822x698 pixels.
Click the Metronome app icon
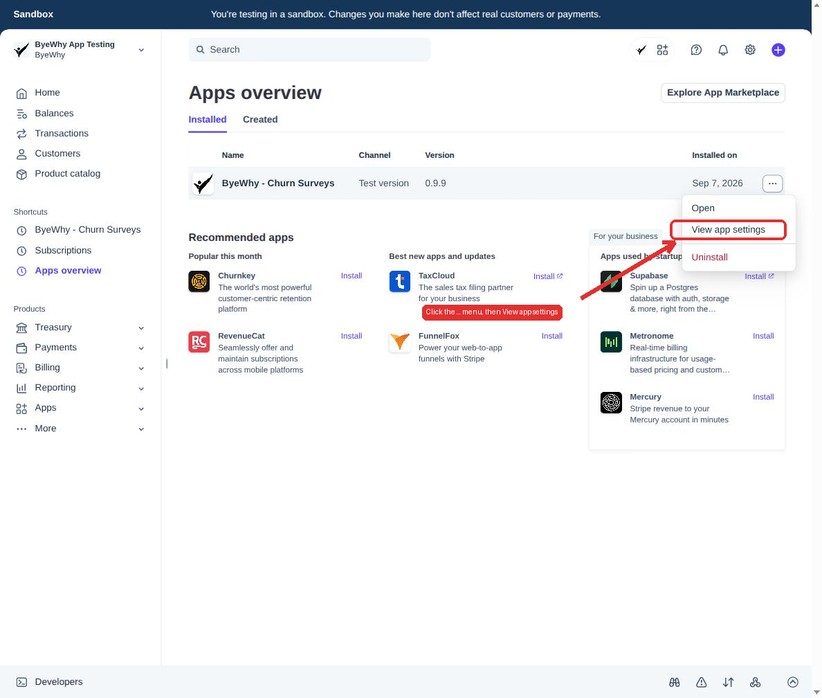pyautogui.click(x=611, y=342)
